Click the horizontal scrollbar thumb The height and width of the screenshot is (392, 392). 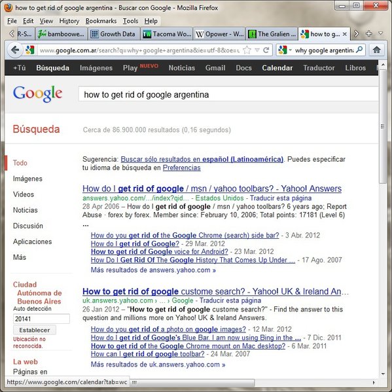(x=192, y=382)
